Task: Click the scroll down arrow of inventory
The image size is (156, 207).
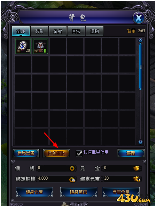Action: coord(140,142)
